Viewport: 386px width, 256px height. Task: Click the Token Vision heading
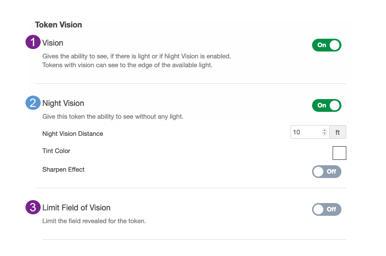point(58,25)
